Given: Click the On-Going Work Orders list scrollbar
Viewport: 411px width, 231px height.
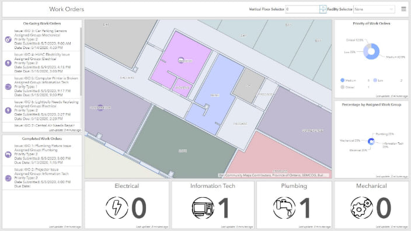Looking at the screenshot, I should pos(81,62).
